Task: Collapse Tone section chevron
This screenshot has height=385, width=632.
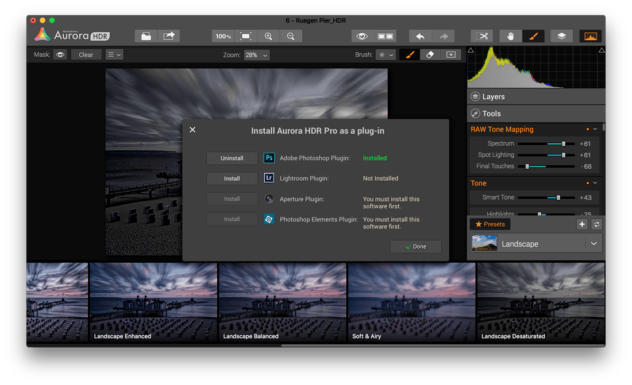Action: pos(595,183)
